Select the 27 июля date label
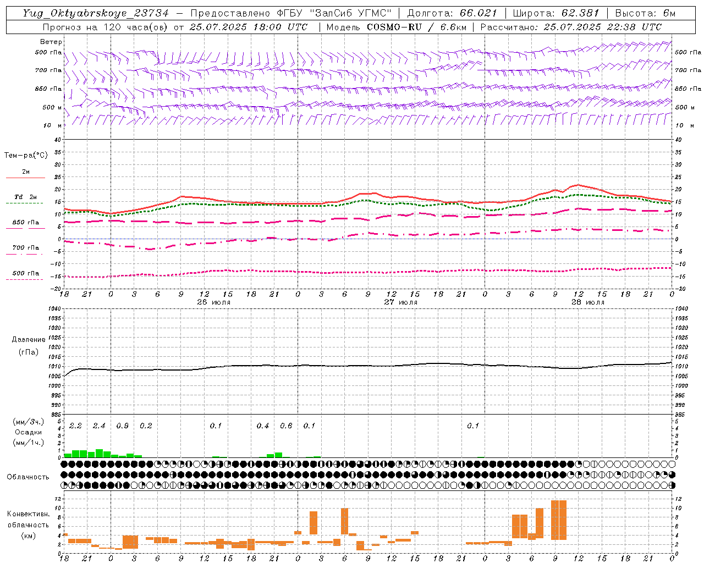 tap(401, 302)
